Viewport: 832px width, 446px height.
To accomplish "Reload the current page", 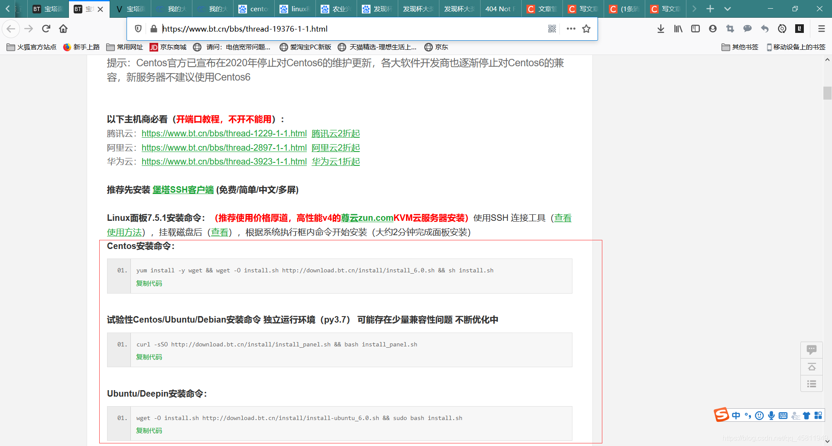I will tap(46, 29).
